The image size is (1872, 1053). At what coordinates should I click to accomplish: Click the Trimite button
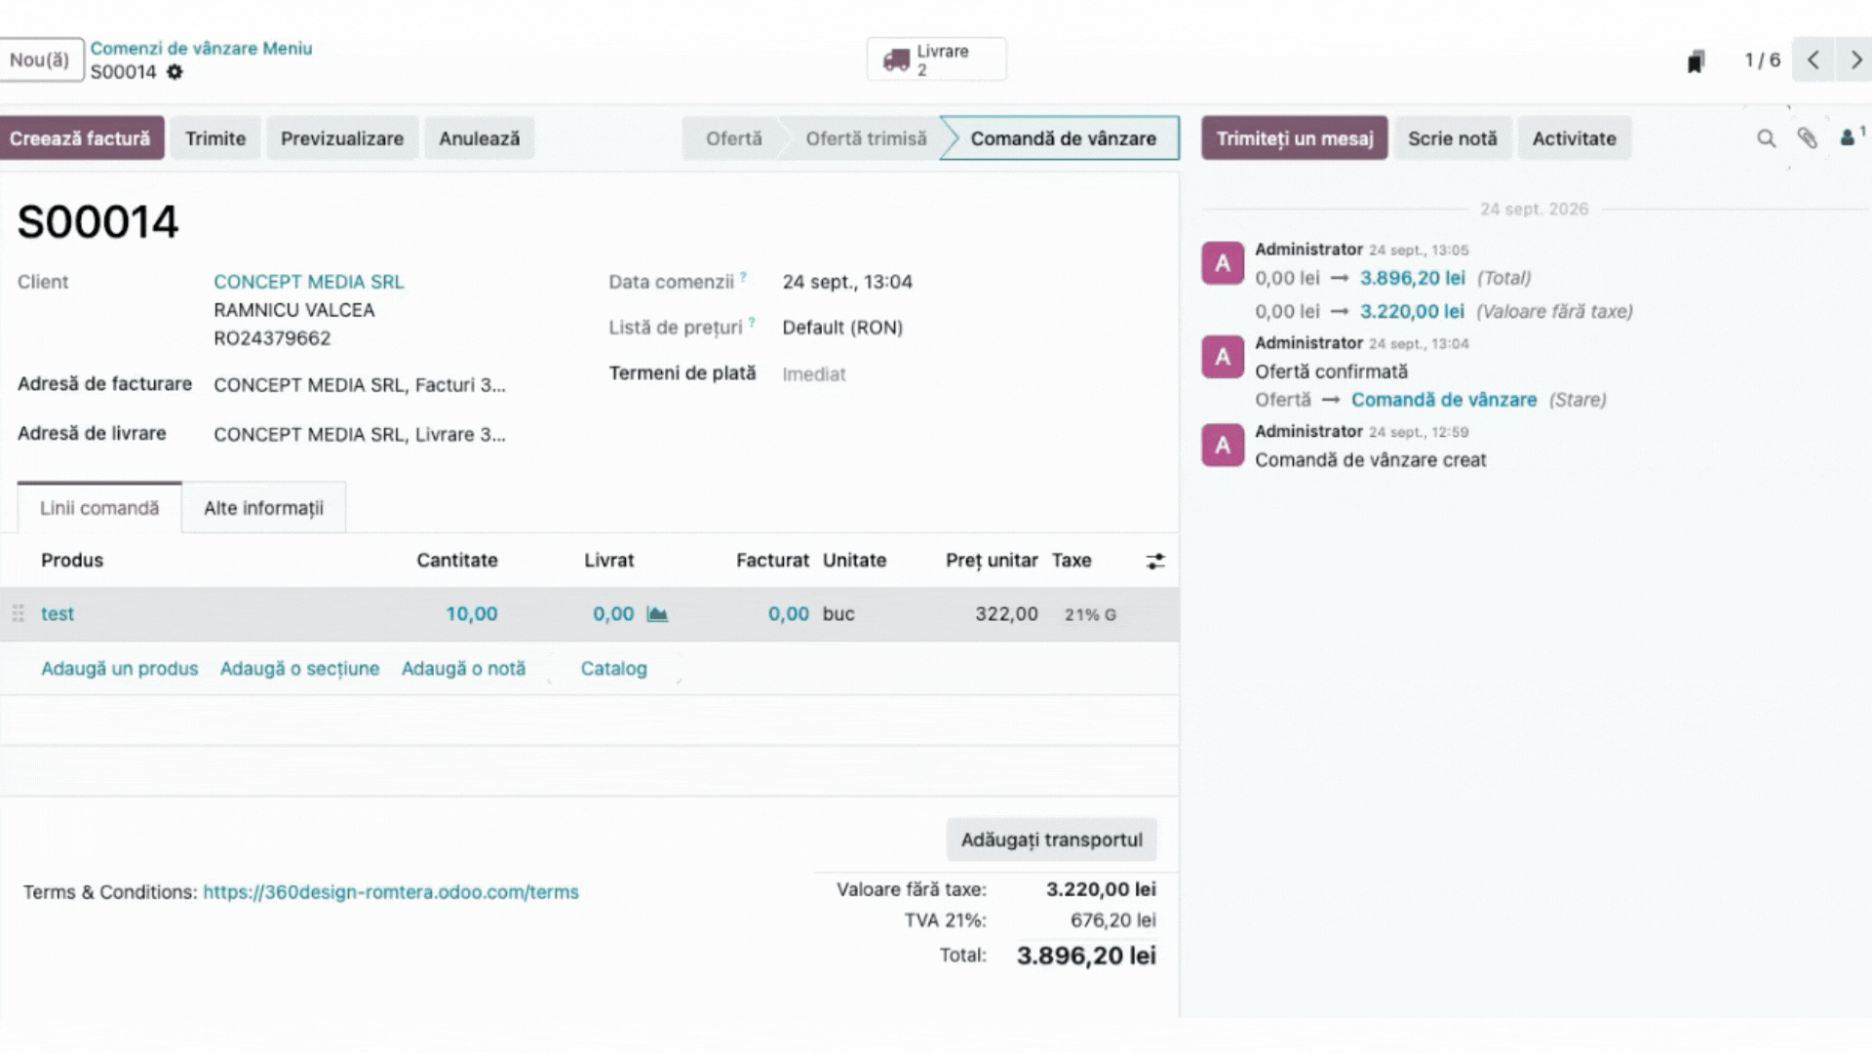(x=215, y=138)
